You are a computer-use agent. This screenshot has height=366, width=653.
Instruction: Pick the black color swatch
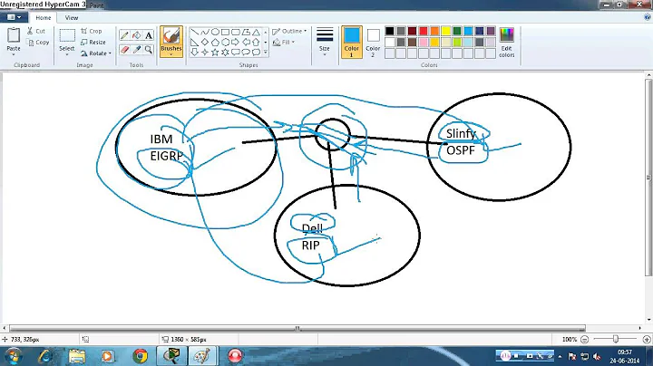tap(389, 31)
